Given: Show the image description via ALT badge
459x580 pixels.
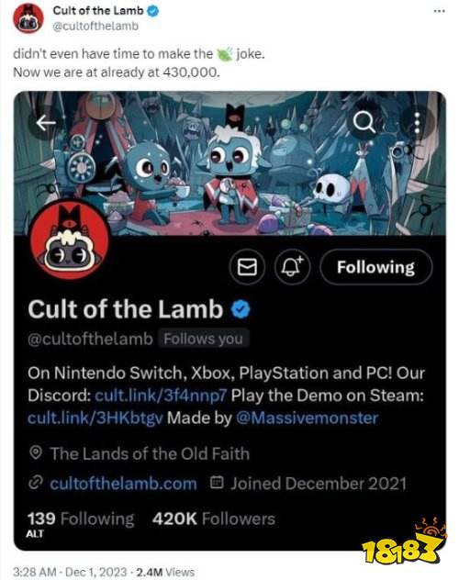Looking at the screenshot, I should (x=35, y=534).
